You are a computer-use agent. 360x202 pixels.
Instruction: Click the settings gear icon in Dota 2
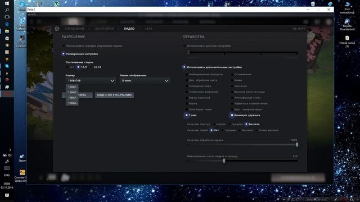point(57,29)
